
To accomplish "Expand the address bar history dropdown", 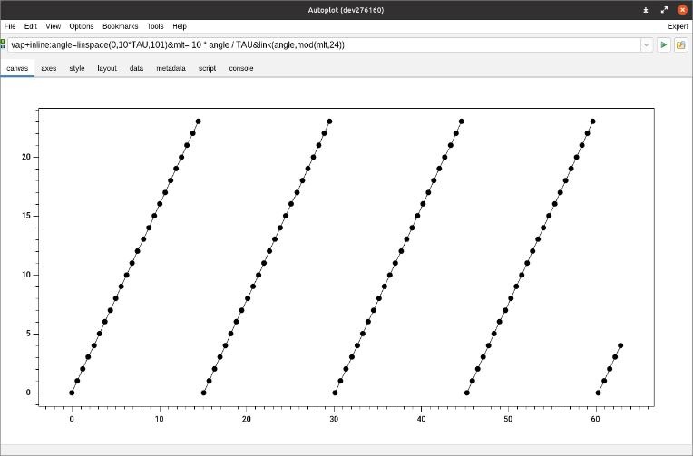I will click(646, 44).
